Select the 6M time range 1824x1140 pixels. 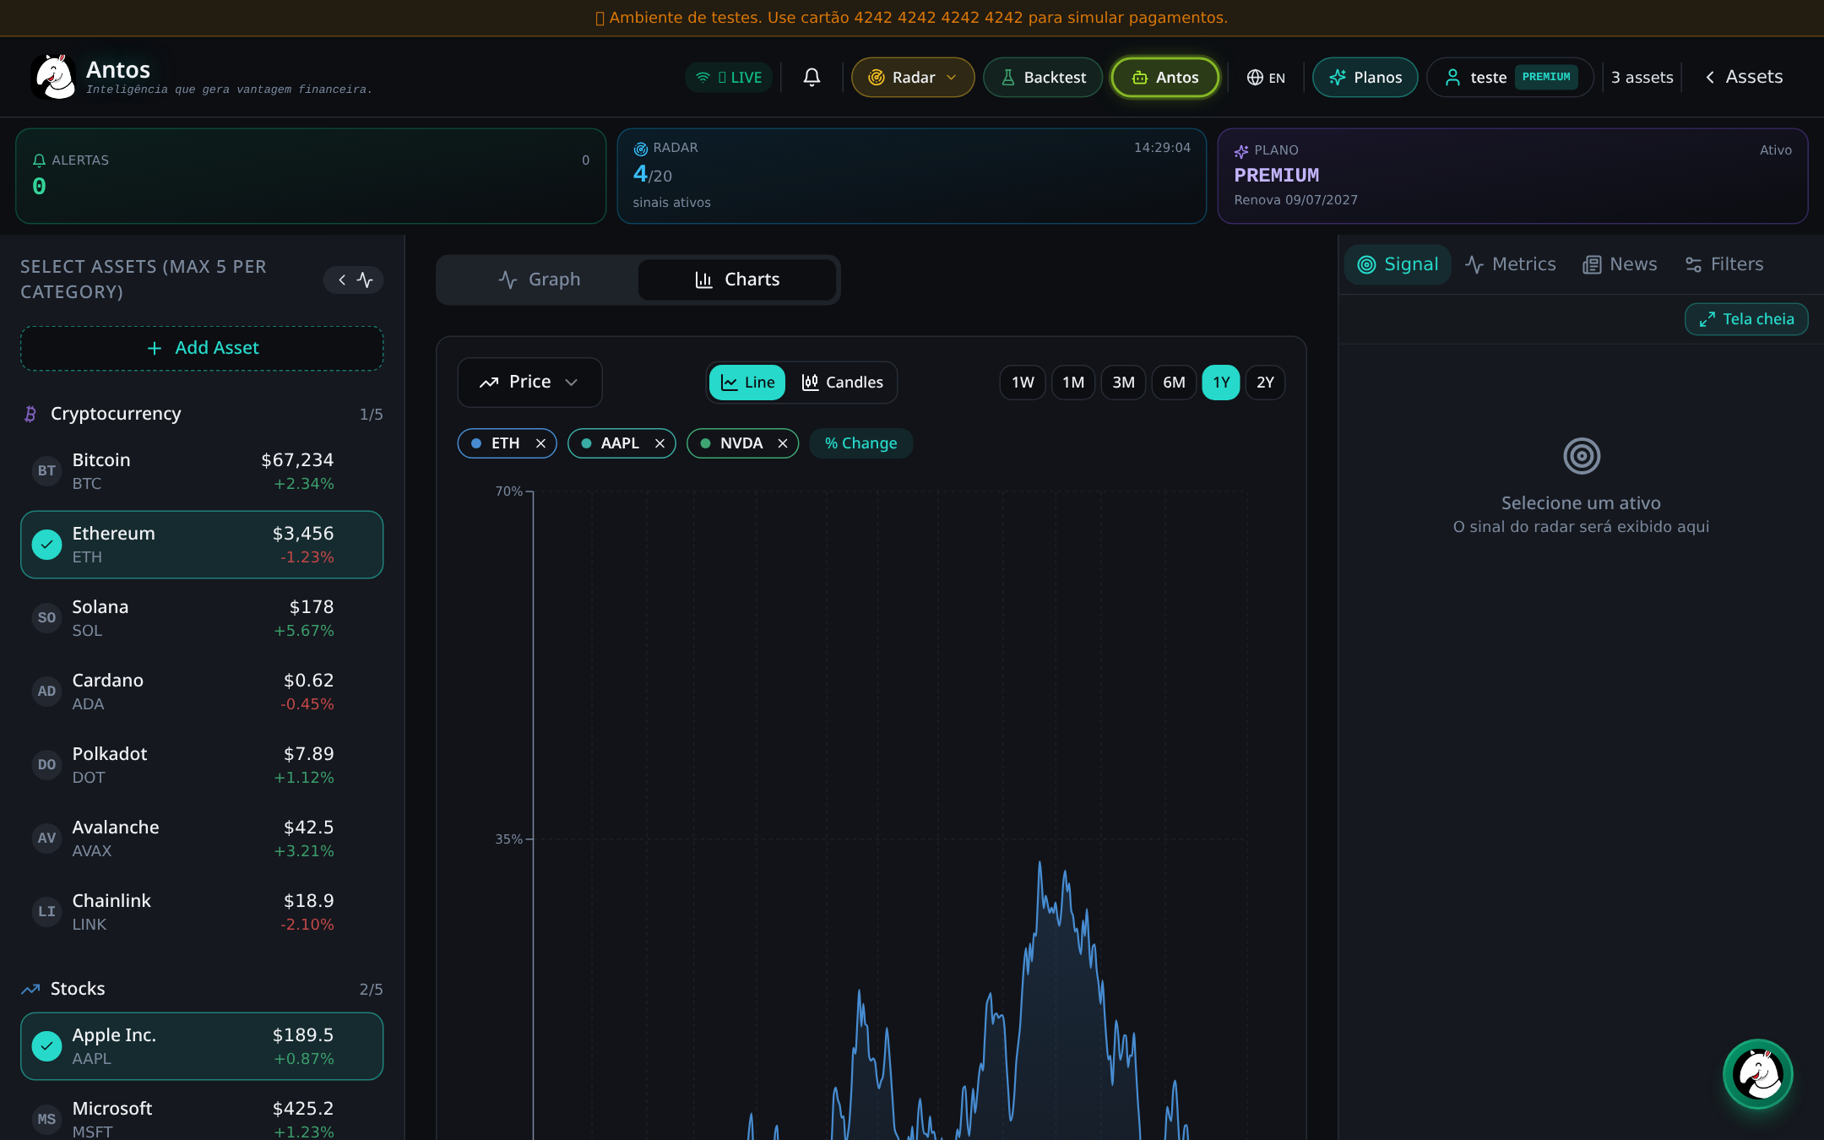click(1174, 383)
